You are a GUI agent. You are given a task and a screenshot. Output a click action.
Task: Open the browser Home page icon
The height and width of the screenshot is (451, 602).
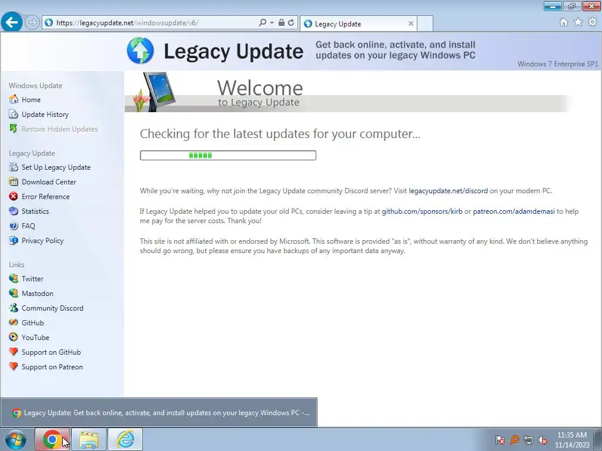pyautogui.click(x=564, y=22)
